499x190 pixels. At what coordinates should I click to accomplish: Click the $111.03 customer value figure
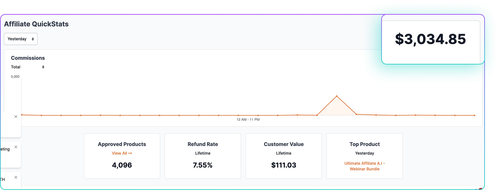pos(283,165)
